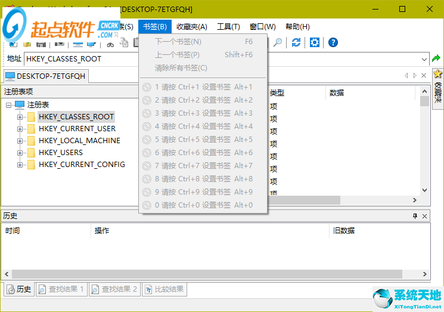The height and width of the screenshot is (312, 444).
Task: Select HKEY_USERS in the tree
Action: coord(61,153)
